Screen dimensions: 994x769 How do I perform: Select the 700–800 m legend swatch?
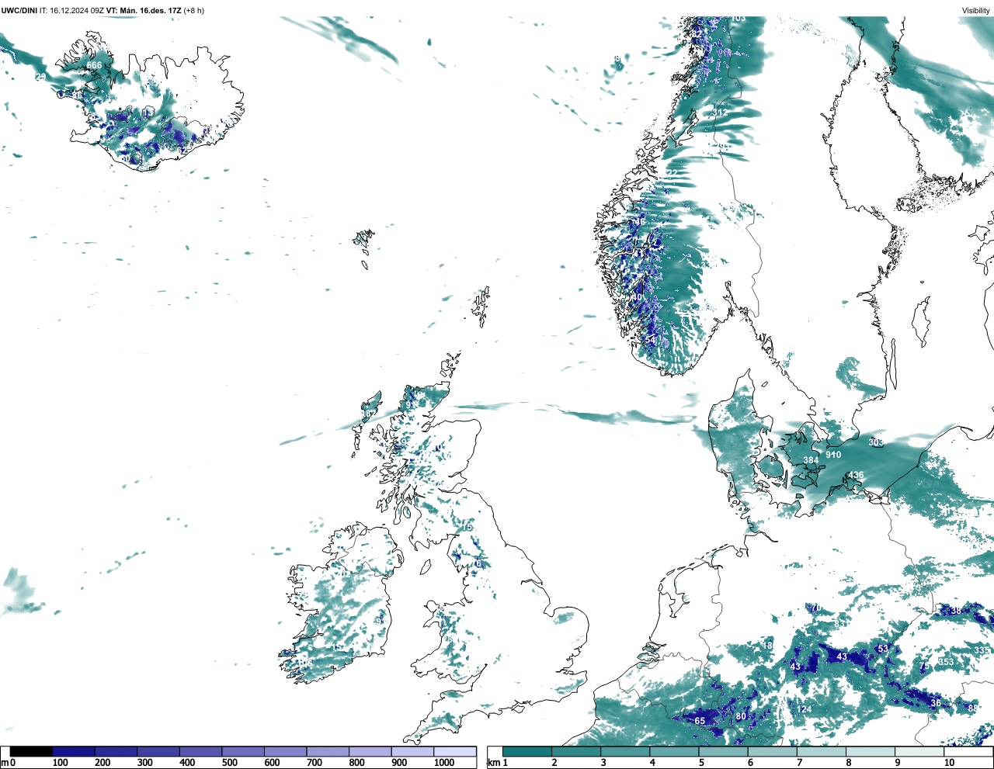pos(328,751)
